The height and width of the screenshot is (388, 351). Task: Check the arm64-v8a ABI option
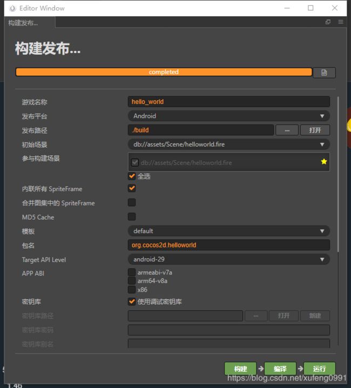[x=132, y=281]
